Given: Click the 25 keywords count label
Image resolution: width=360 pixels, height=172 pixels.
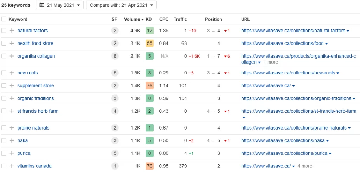Looking at the screenshot, I should coord(16,5).
